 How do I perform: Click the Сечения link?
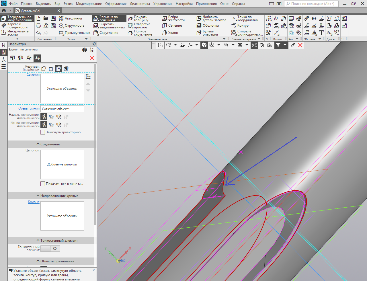coord(33,75)
